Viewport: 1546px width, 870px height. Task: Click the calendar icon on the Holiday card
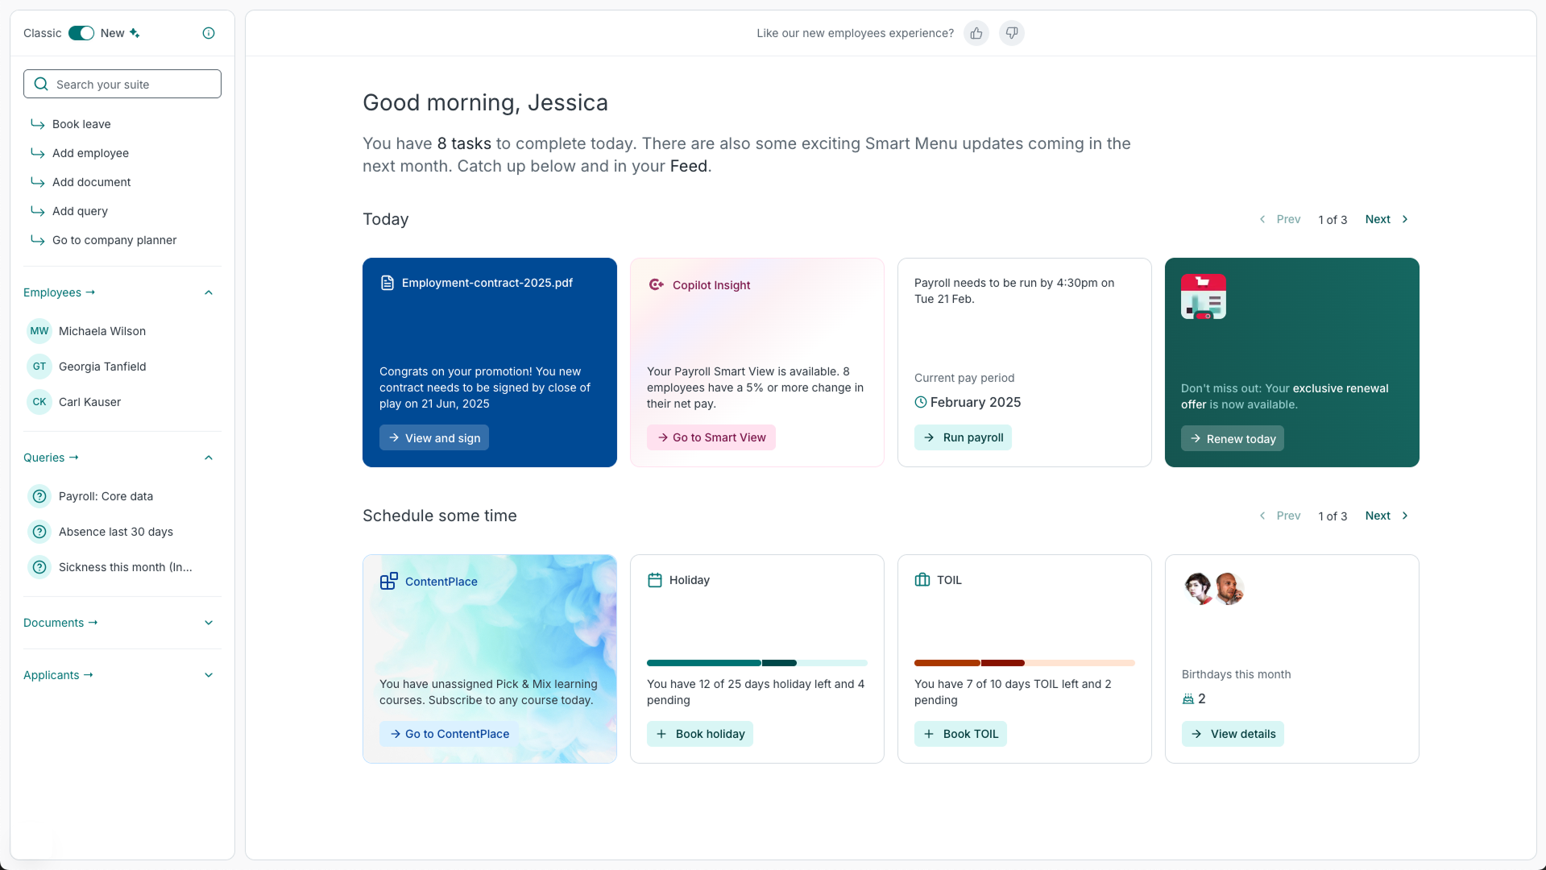(655, 579)
